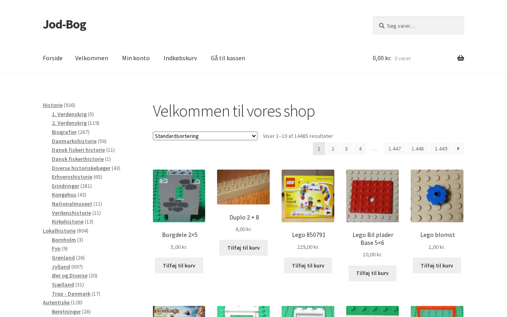
Task: Open the Jylland category link
Action: [x=61, y=267]
